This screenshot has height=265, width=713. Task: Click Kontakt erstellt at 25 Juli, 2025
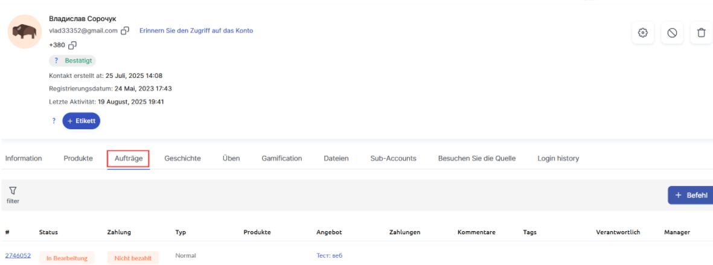tap(106, 75)
